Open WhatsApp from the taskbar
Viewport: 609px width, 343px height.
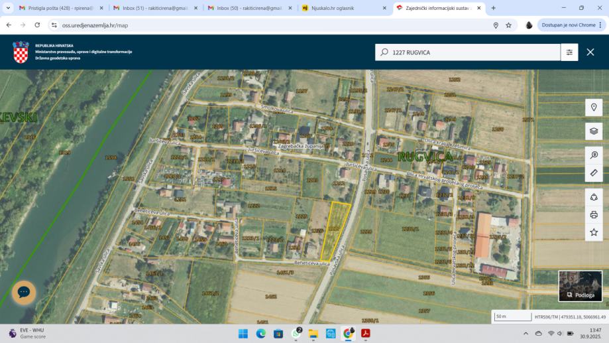(x=296, y=333)
